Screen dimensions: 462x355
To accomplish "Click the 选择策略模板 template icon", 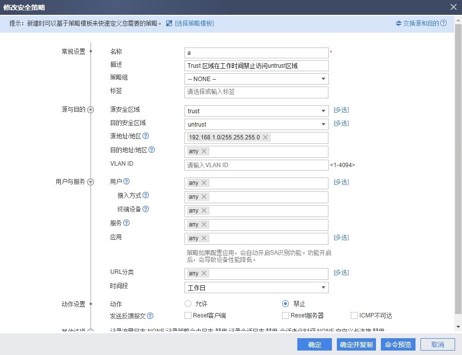I will pyautogui.click(x=169, y=23).
